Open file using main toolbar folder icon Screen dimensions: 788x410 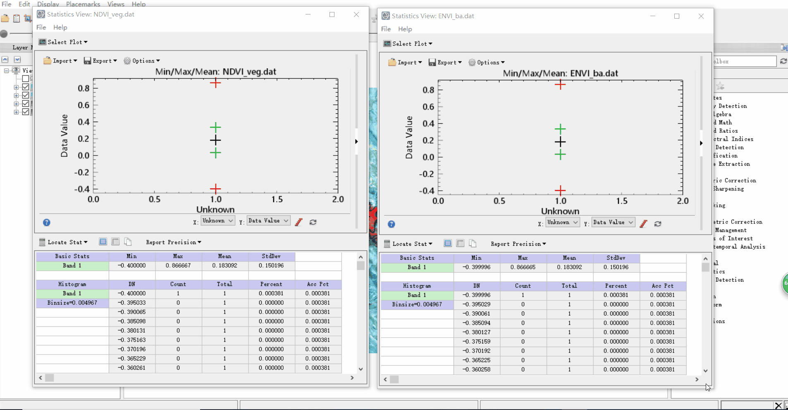click(x=5, y=18)
